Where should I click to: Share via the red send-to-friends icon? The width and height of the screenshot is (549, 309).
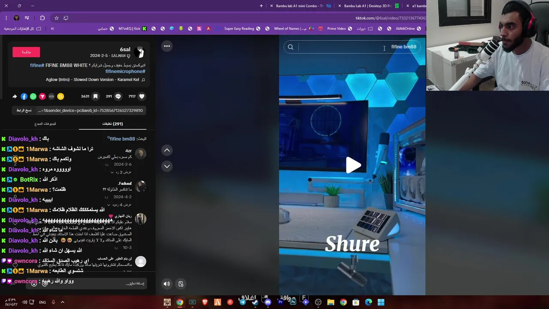click(x=42, y=97)
